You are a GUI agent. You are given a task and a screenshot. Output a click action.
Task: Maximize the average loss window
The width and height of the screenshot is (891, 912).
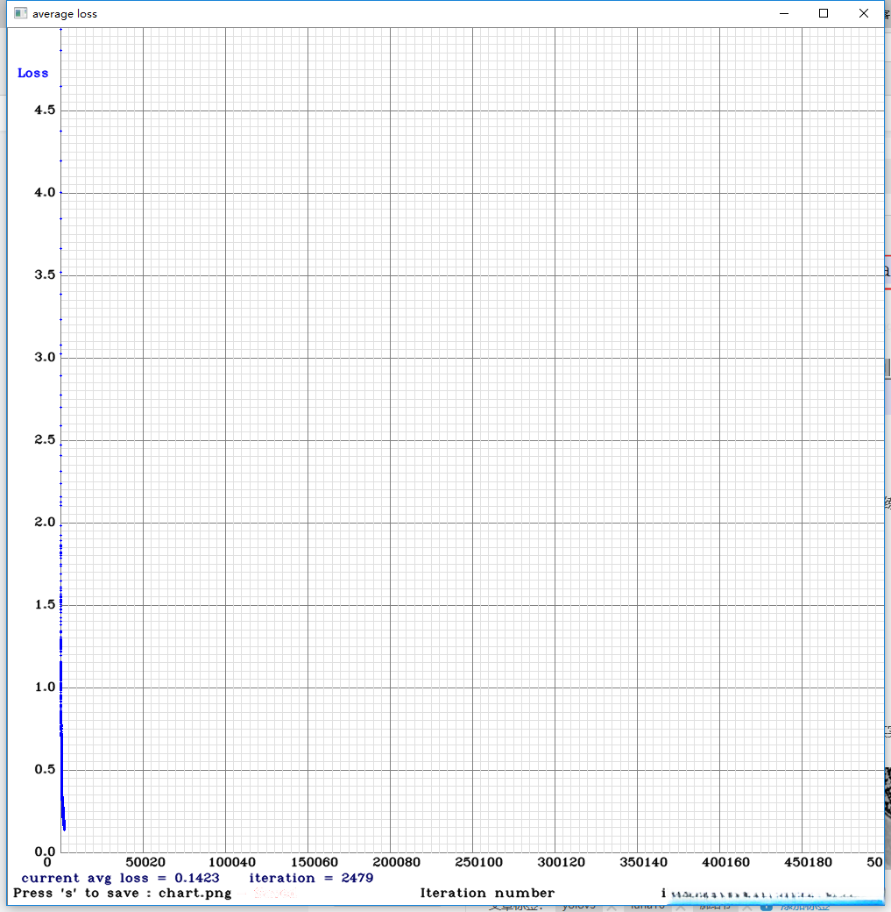tap(824, 13)
